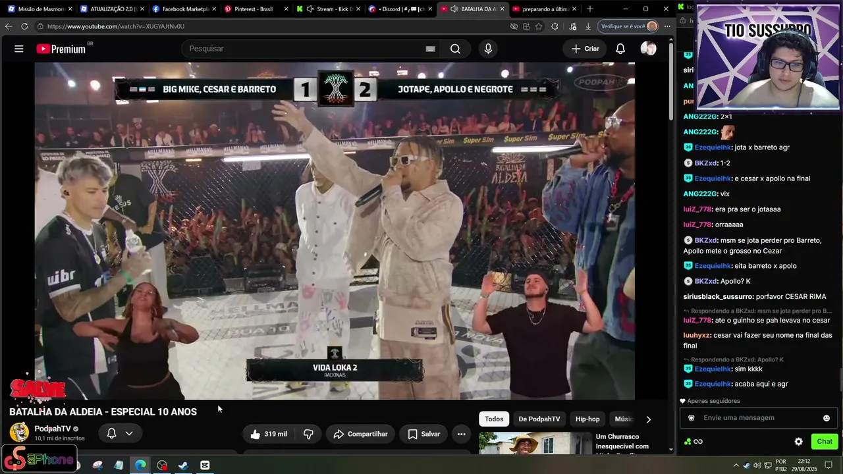Open the volume control in the system tray
Viewport: 843px width, 474px height.
click(x=757, y=465)
